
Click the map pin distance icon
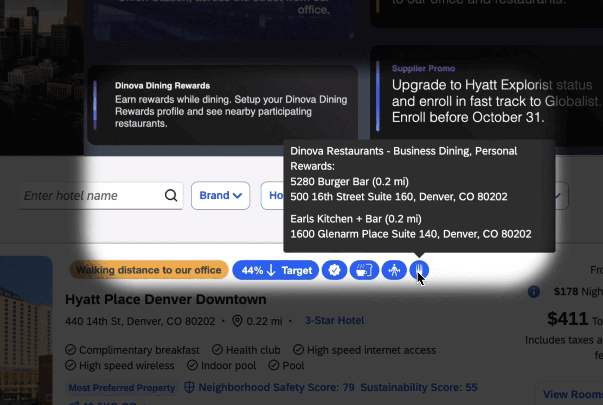[237, 321]
